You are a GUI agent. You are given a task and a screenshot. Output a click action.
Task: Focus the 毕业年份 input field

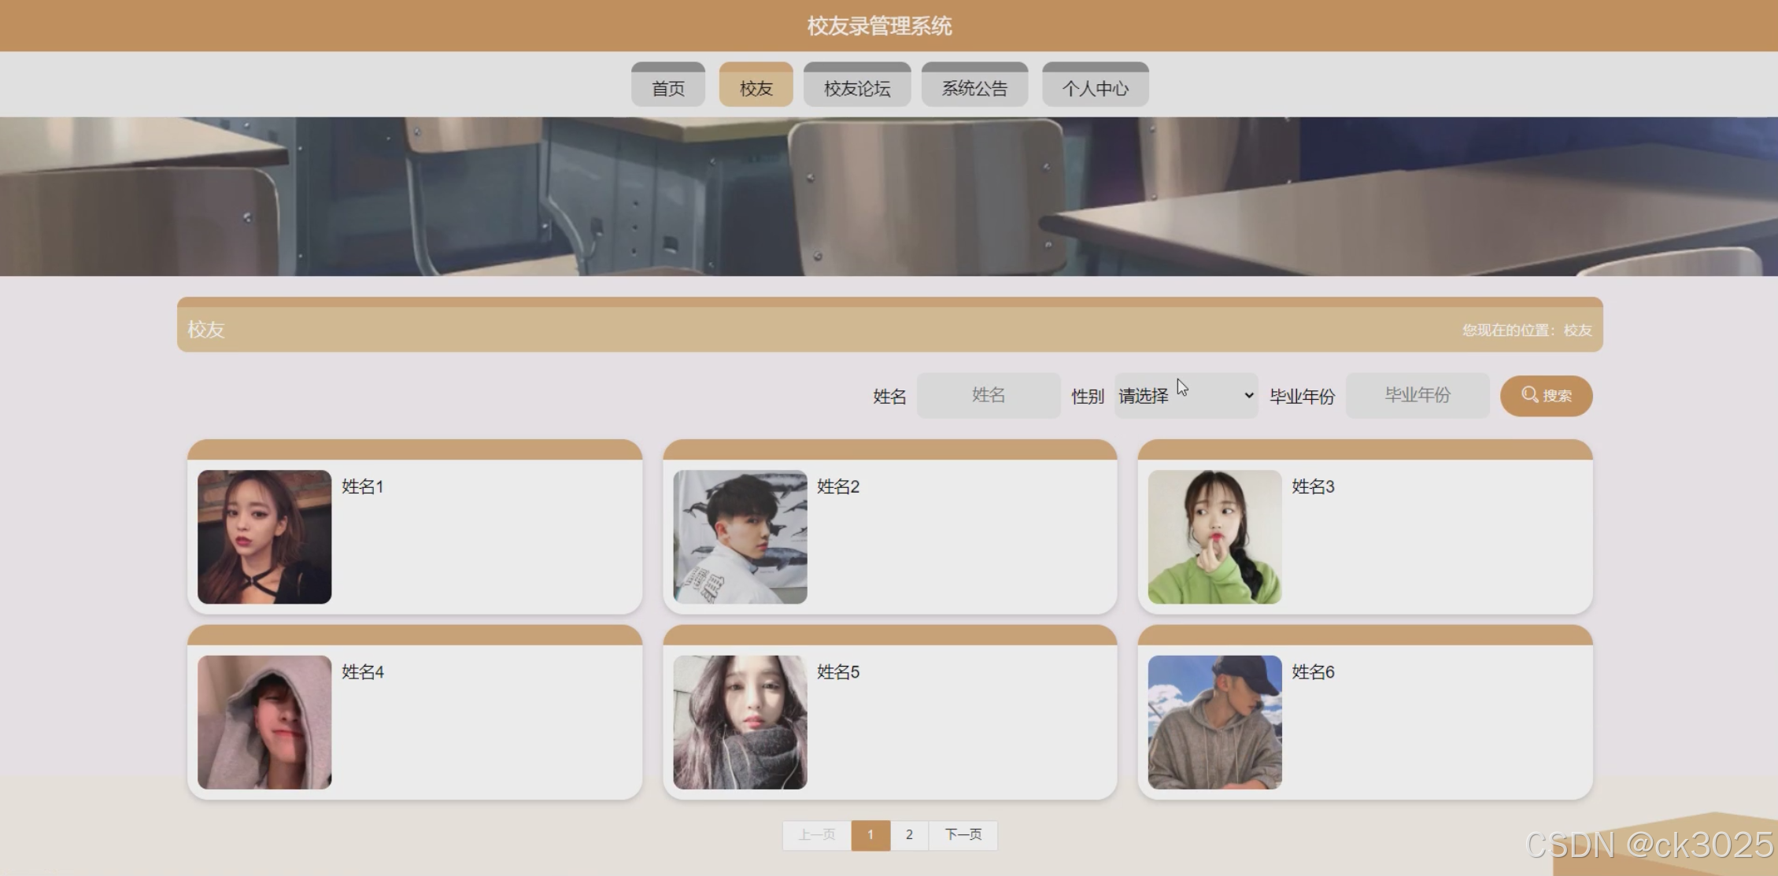(1417, 395)
